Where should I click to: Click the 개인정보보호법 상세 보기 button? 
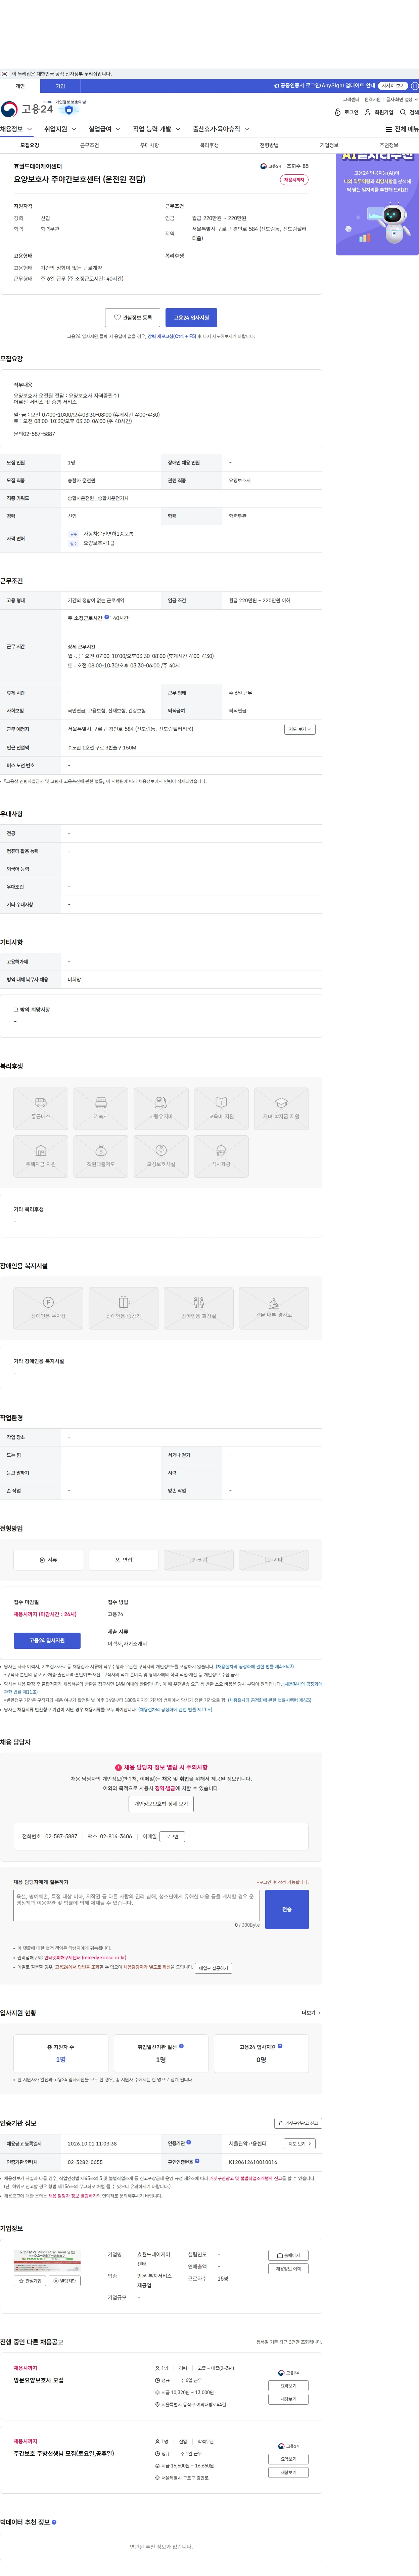click(x=161, y=1804)
